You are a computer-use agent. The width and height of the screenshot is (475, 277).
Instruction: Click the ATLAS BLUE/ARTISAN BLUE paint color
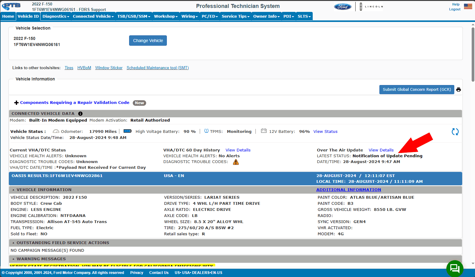point(382,197)
